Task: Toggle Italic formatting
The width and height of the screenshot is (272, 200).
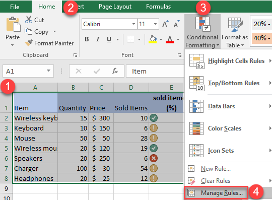Action: coord(98,39)
